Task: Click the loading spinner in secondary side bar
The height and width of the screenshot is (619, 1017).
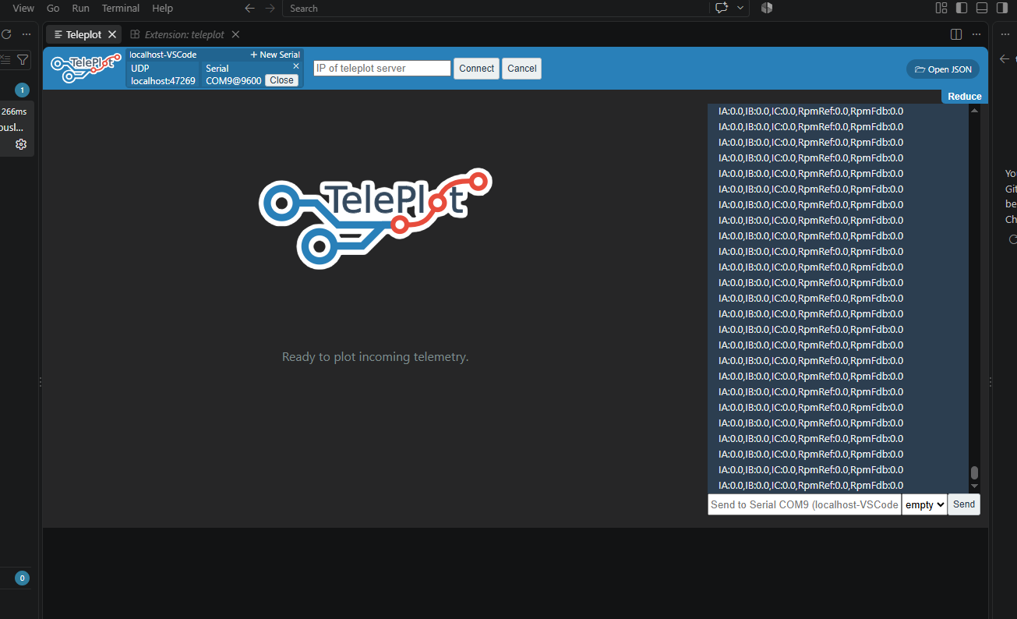Action: coord(1012,239)
